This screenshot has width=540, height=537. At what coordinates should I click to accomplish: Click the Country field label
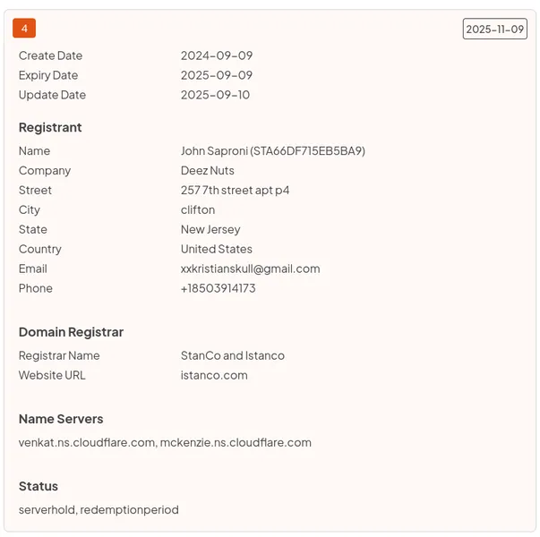tap(40, 249)
